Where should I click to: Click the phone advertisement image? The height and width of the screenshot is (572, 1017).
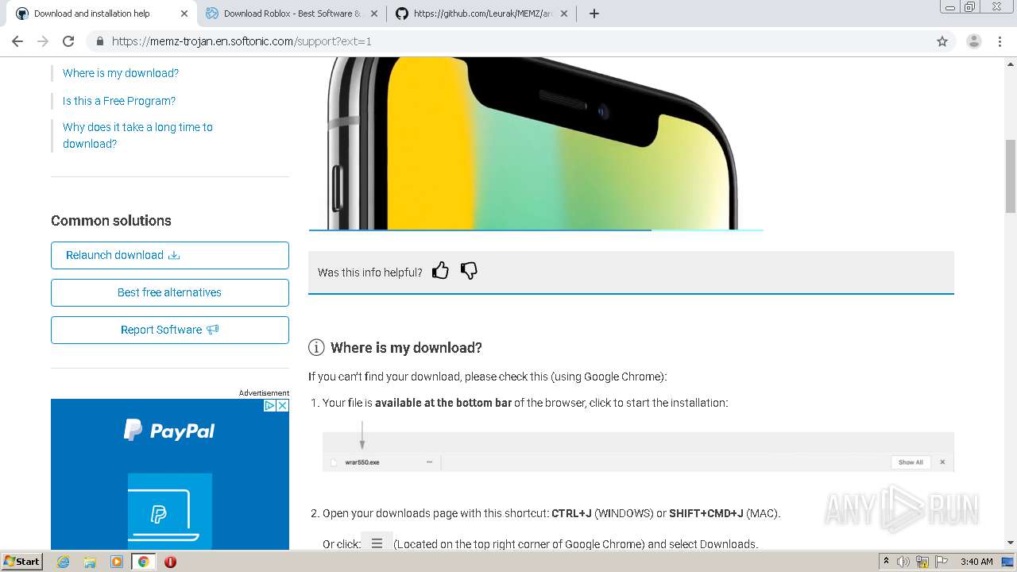[536, 144]
